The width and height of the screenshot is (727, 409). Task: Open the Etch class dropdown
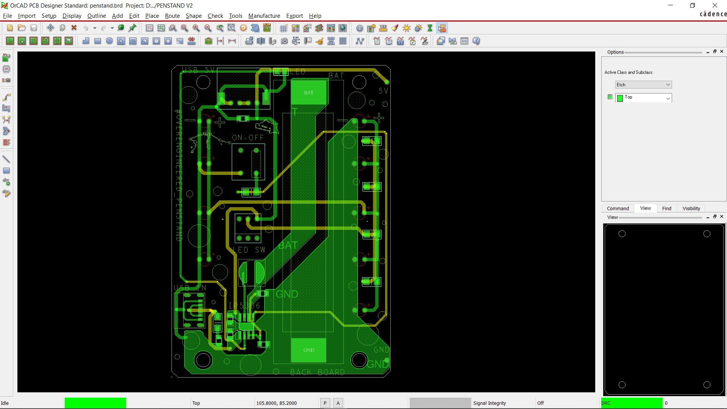pyautogui.click(x=643, y=85)
